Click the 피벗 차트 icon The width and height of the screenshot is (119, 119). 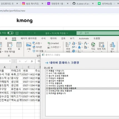(101, 45)
